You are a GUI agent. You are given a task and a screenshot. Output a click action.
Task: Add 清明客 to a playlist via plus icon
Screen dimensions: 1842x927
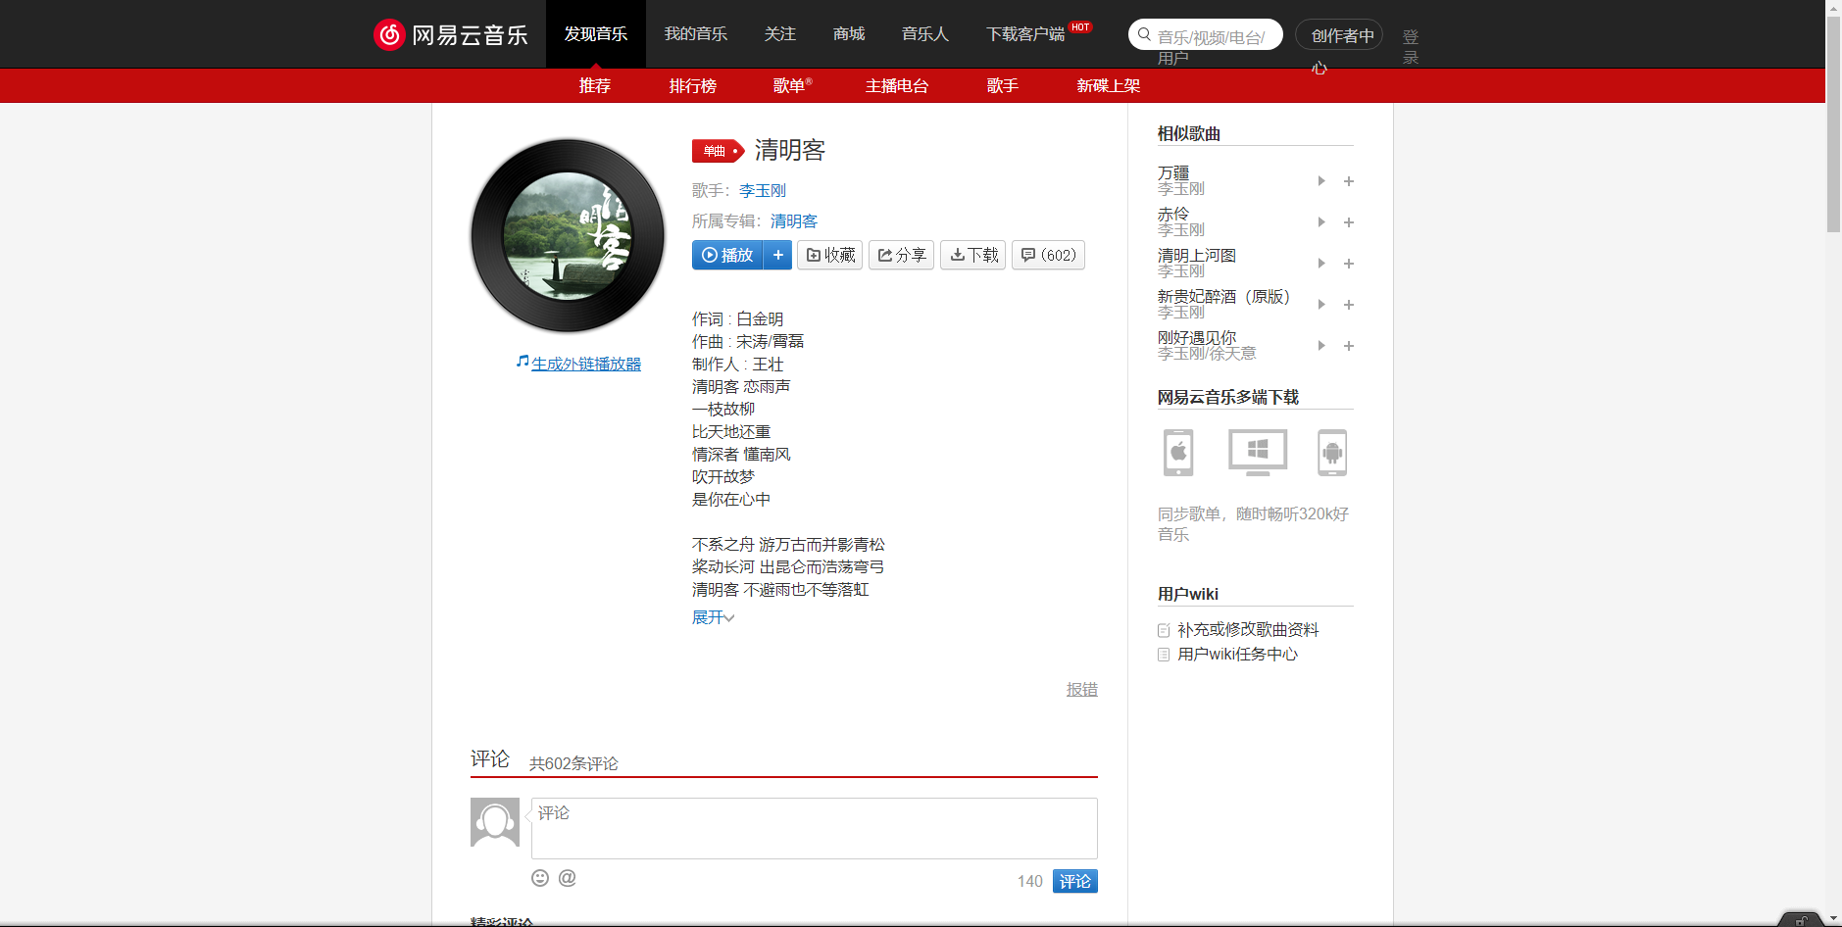click(x=778, y=255)
